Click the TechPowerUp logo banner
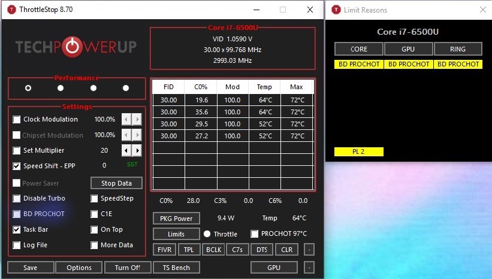The width and height of the screenshot is (492, 279). point(76,47)
